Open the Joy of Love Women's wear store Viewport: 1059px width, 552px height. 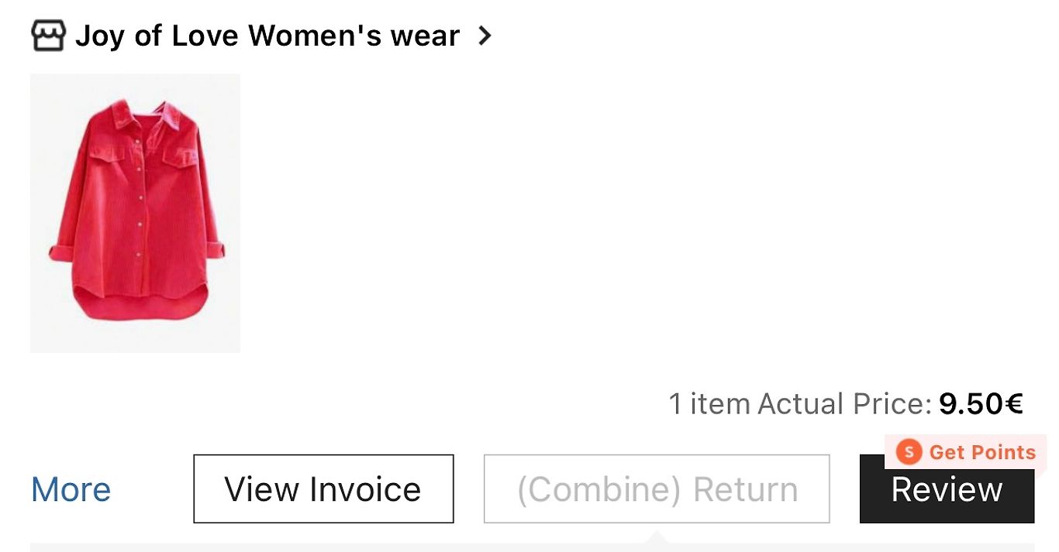(x=267, y=36)
